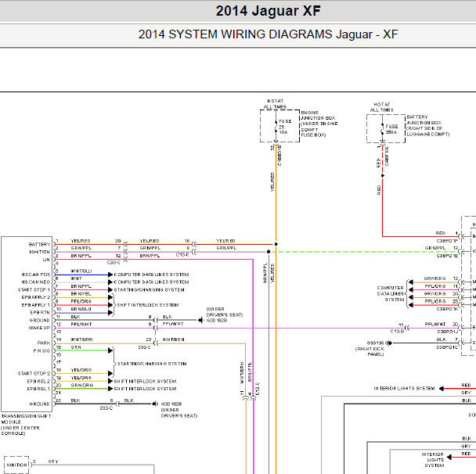Image resolution: width=476 pixels, height=474 pixels.
Task: Click the "EPB REL 1" pin label
Action: 38,389
